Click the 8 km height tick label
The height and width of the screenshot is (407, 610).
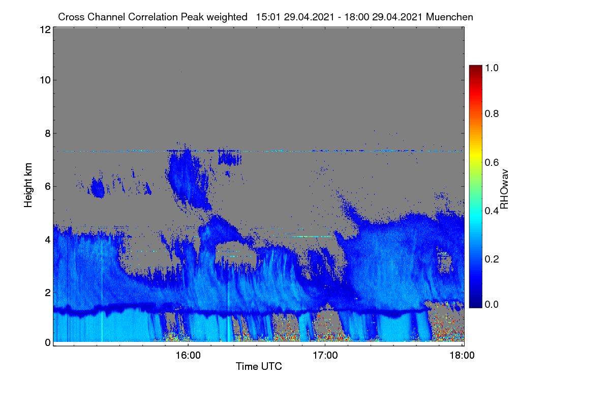click(47, 133)
